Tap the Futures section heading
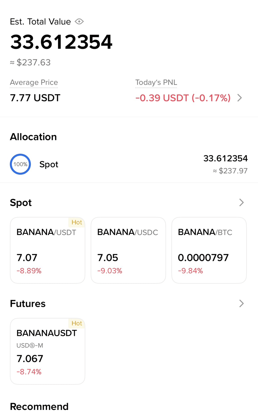 pyautogui.click(x=28, y=303)
